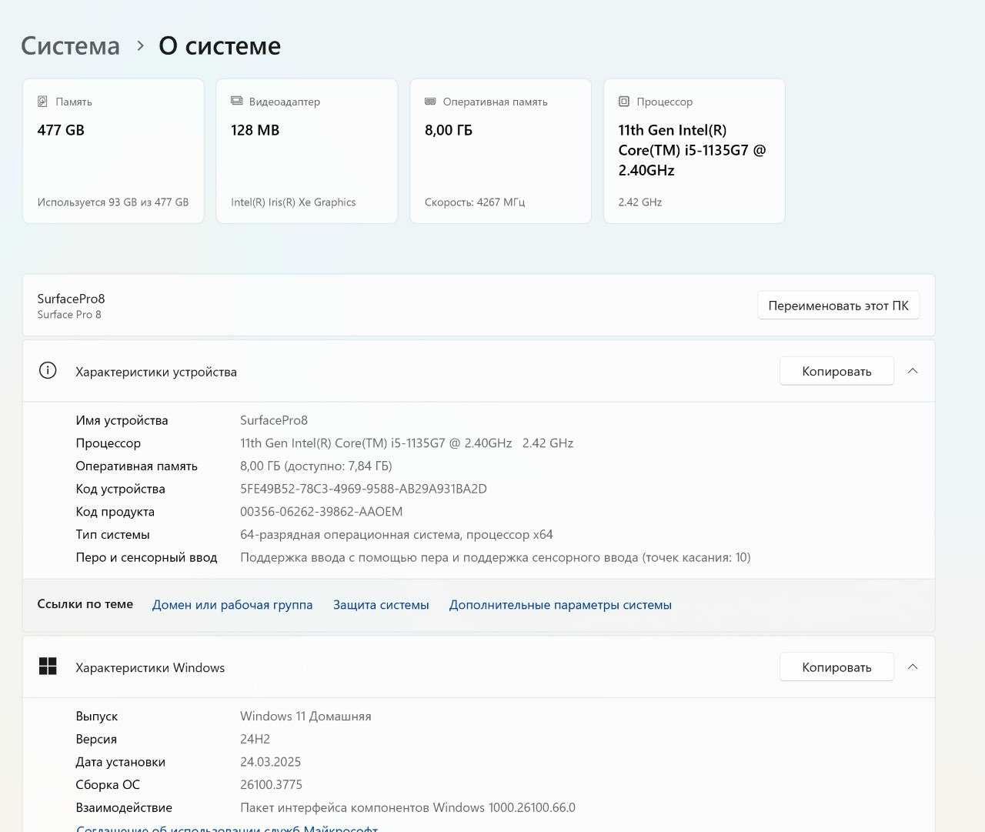Click the Ссылки по теме label
The height and width of the screenshot is (832, 985).
(x=85, y=604)
